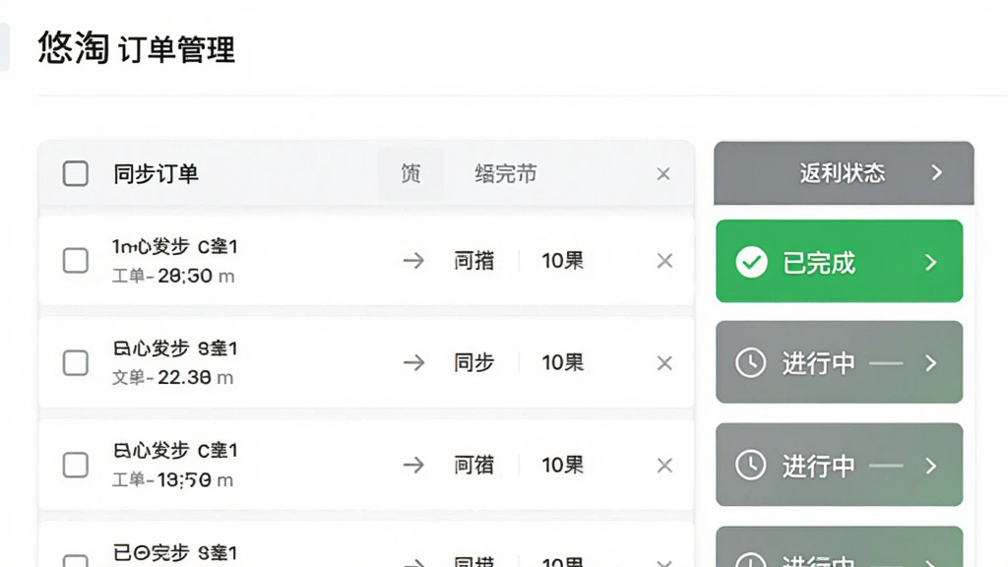Click the 已完成 green status button
This screenshot has width=1008, height=567.
coord(839,261)
